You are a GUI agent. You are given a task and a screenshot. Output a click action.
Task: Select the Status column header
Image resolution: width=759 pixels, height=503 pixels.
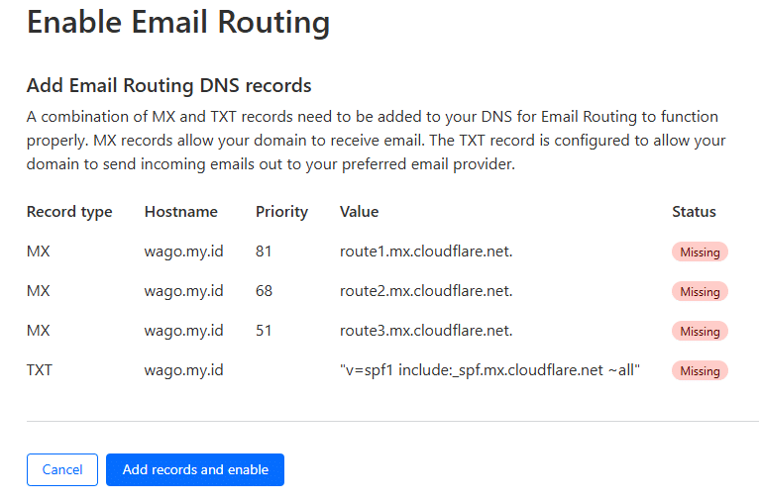694,212
